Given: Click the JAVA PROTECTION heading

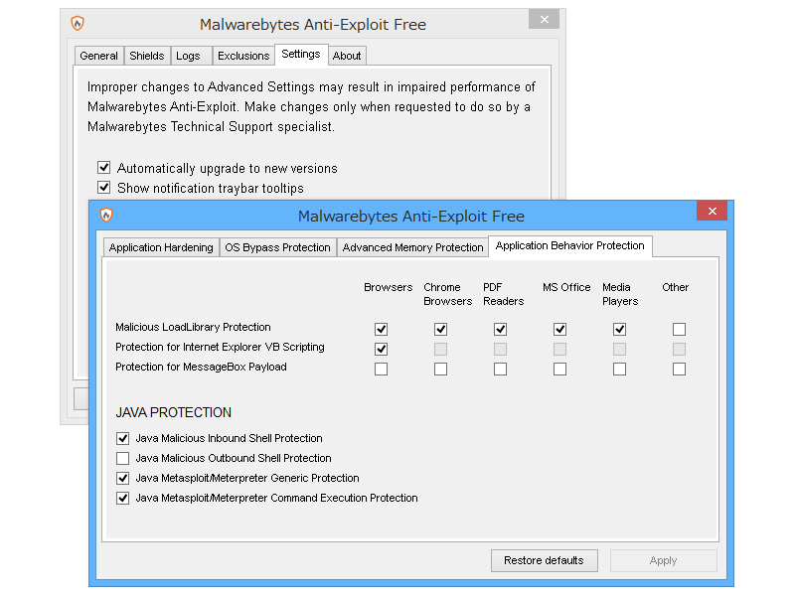Looking at the screenshot, I should click(173, 412).
